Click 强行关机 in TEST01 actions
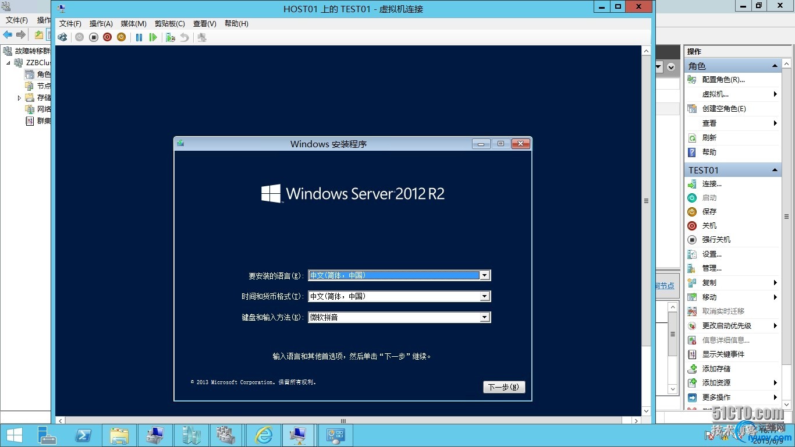 coord(716,240)
